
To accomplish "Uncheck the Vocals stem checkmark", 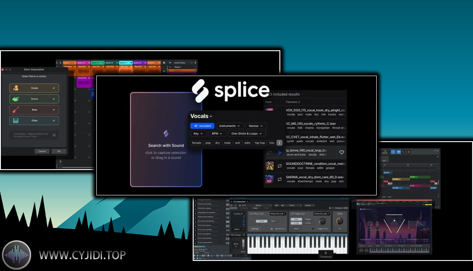I will [54, 88].
